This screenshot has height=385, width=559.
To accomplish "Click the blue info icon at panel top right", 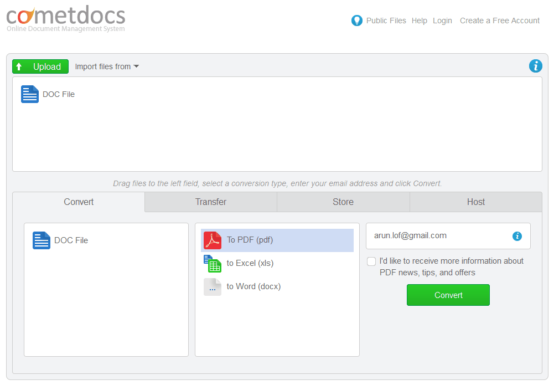I will coord(535,66).
